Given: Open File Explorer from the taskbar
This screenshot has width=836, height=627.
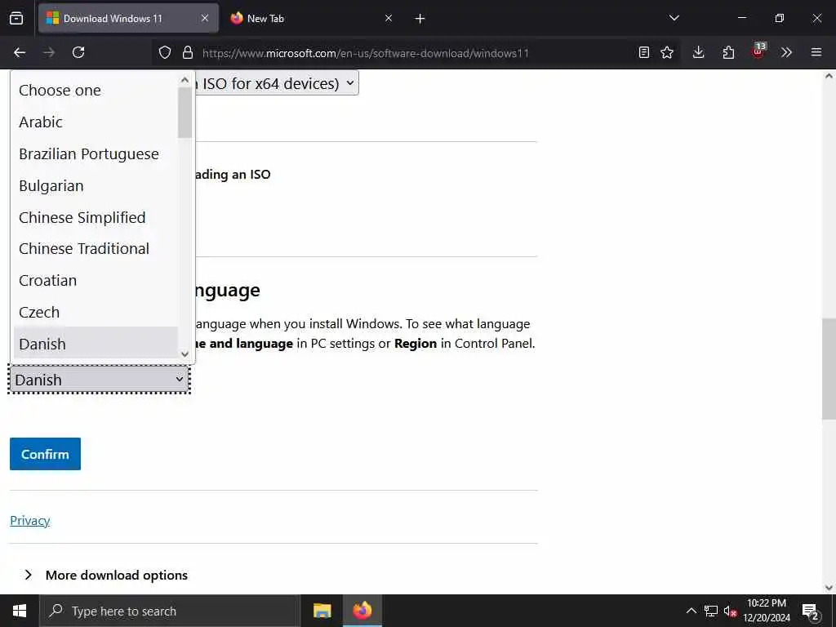Looking at the screenshot, I should pyautogui.click(x=322, y=611).
